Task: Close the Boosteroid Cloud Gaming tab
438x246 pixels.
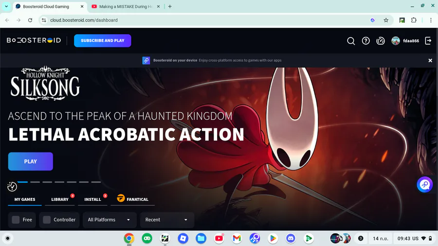Action: point(82,6)
